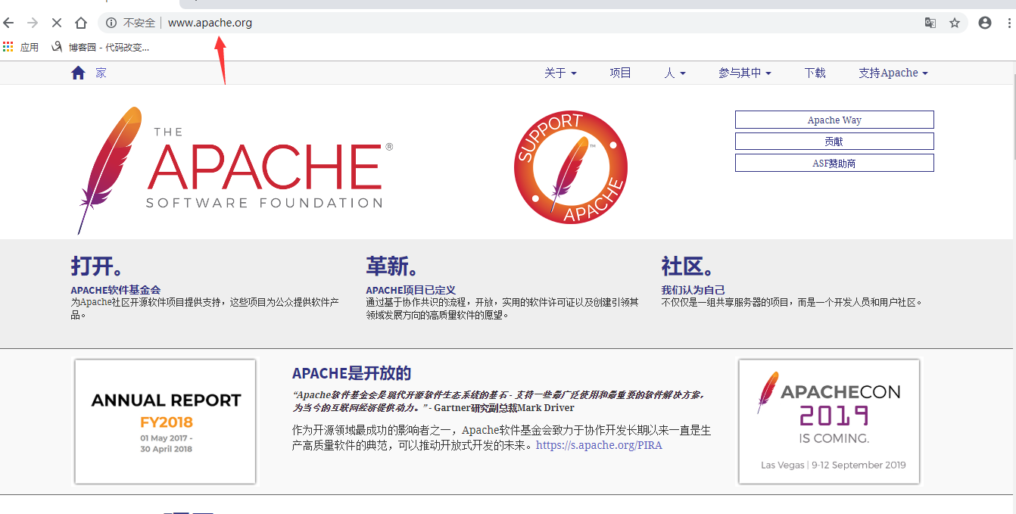Click the Apache Software Foundation logo
The height and width of the screenshot is (514, 1016).
coord(235,170)
